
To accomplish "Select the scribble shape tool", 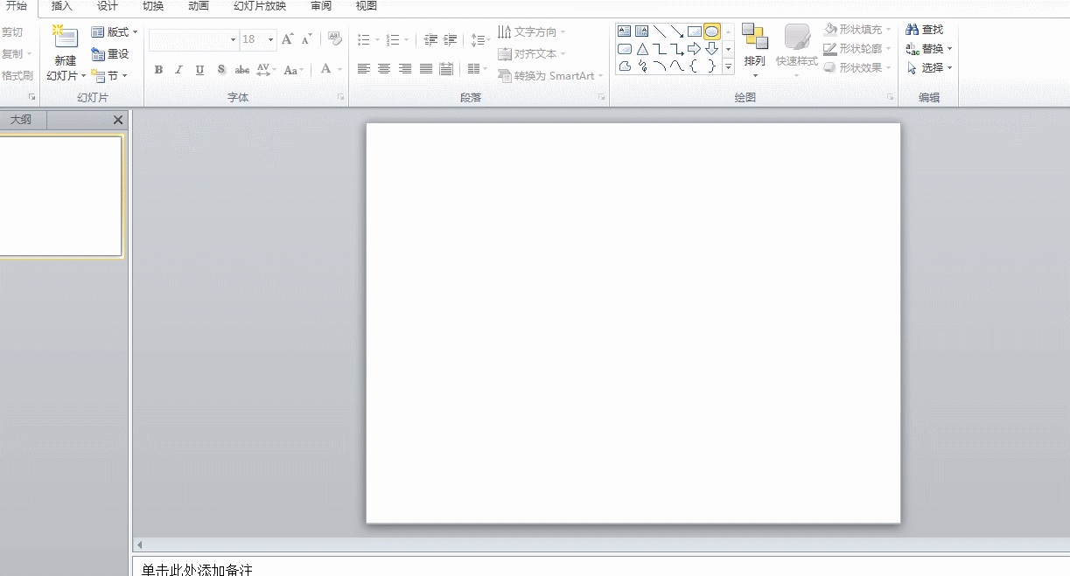I will pos(642,66).
